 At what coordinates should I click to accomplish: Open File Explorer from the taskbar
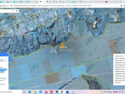click(35, 92)
